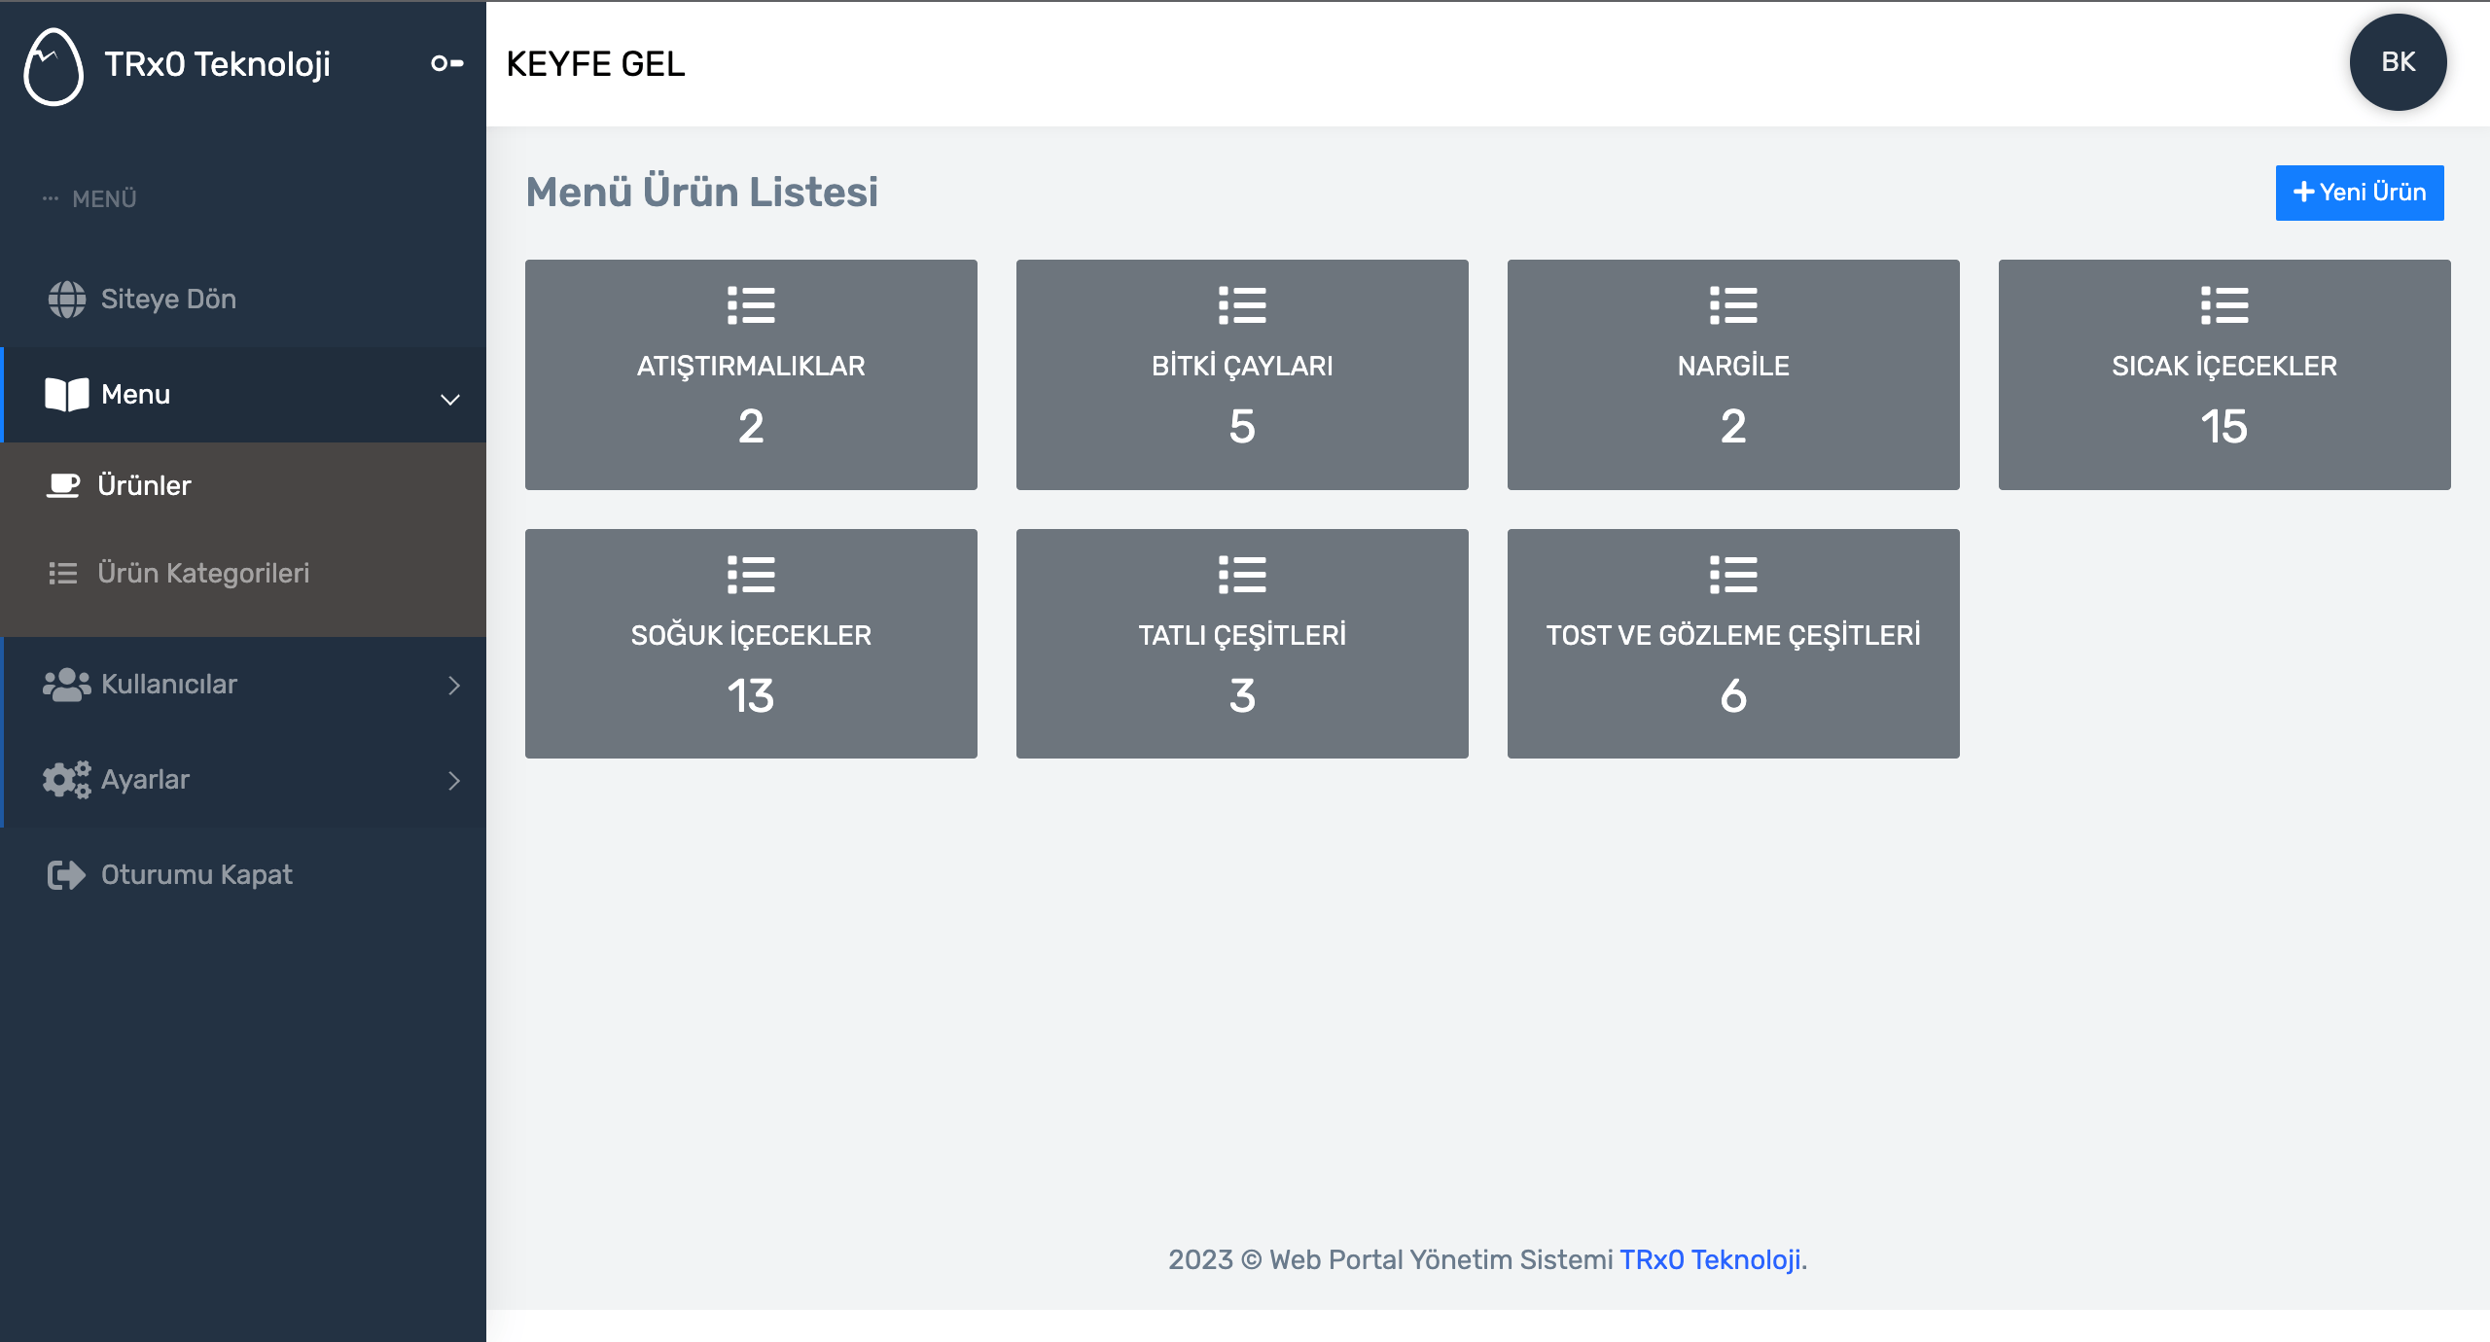Click the globe icon next to Siteye Dön

pos(67,300)
